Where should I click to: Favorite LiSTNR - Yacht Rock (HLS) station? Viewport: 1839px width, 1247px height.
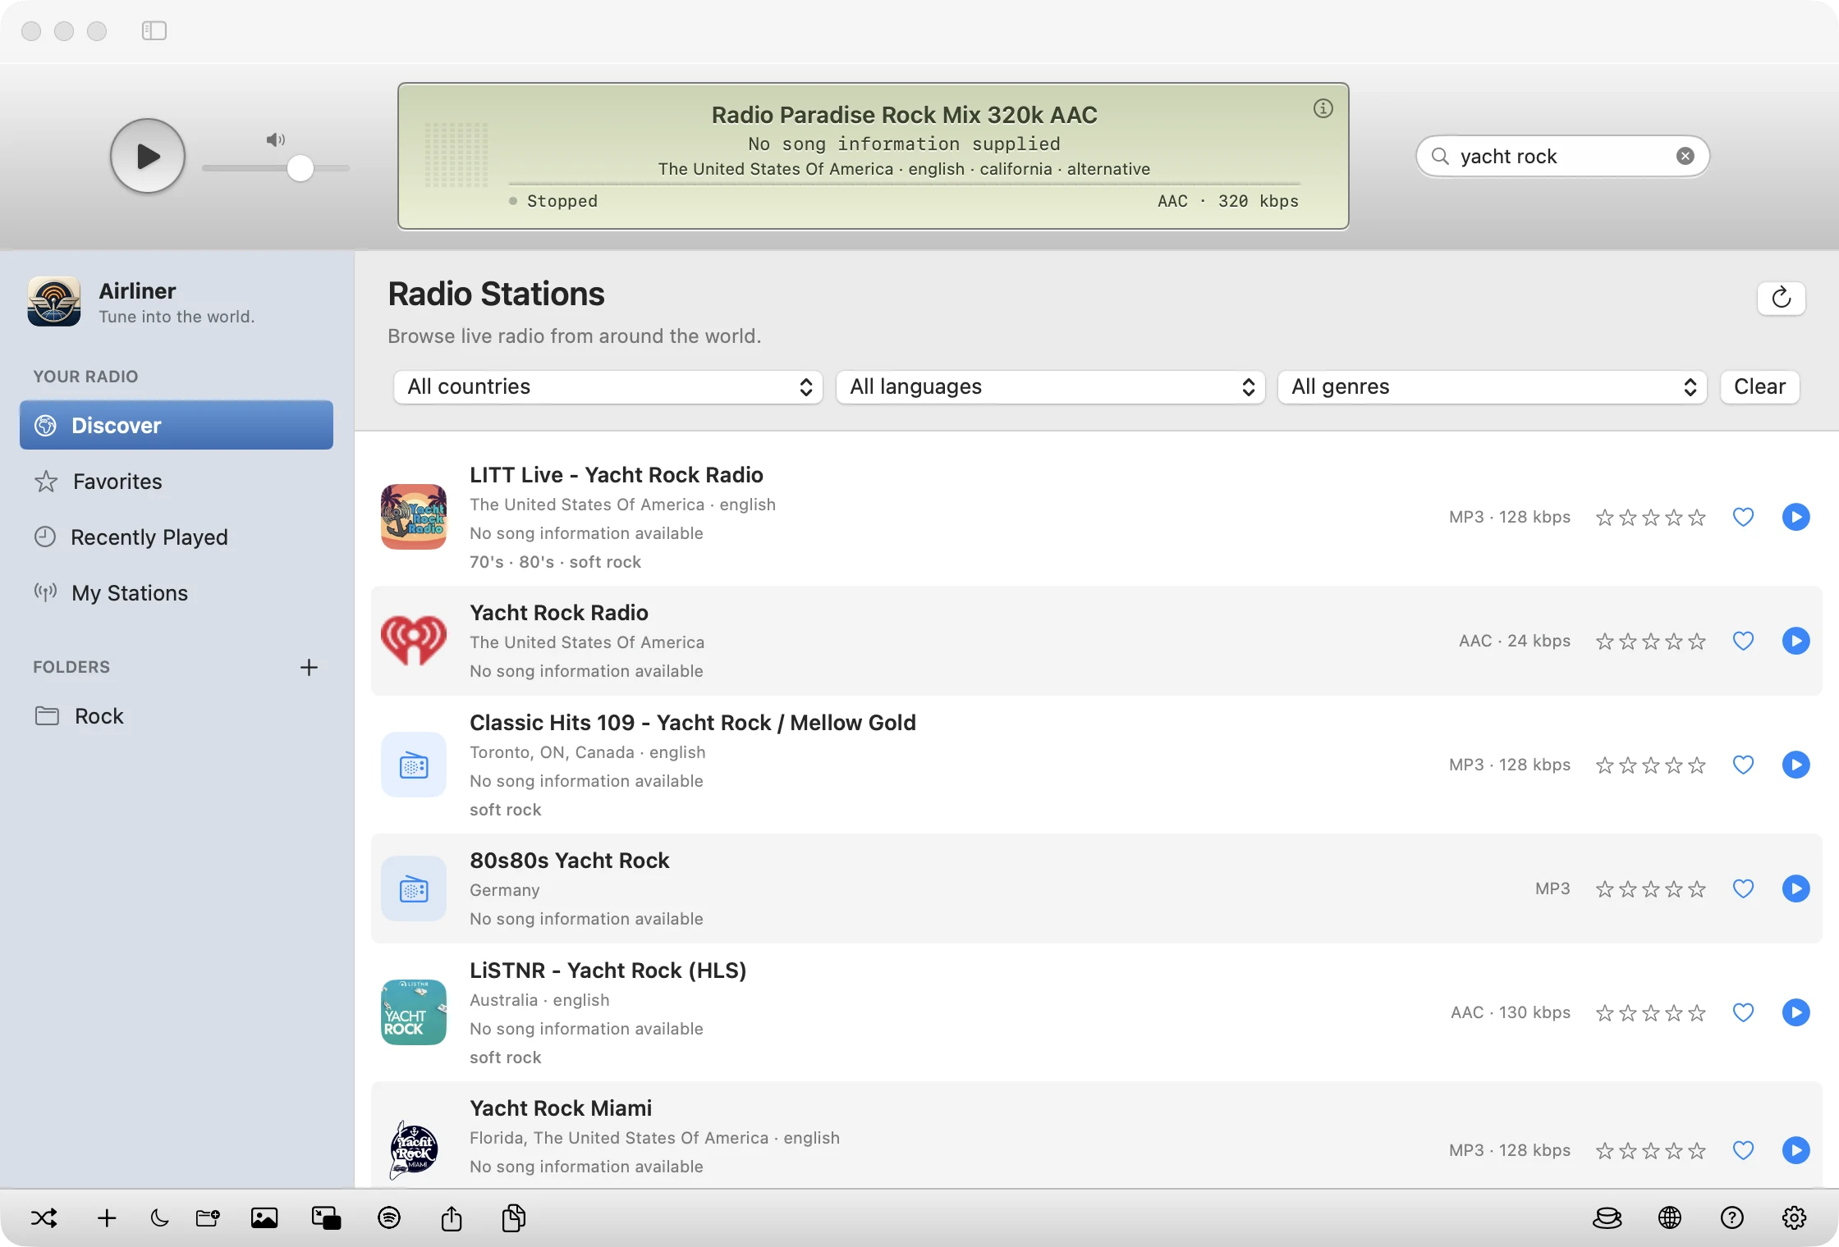[x=1743, y=1012]
